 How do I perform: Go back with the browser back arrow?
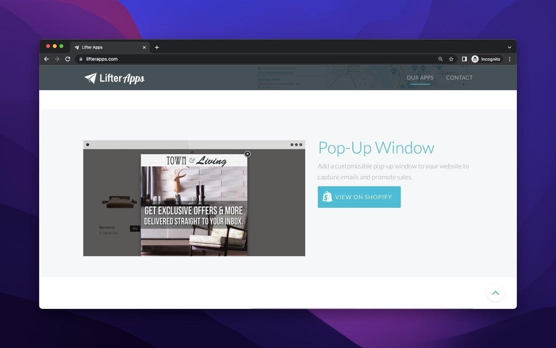[46, 59]
